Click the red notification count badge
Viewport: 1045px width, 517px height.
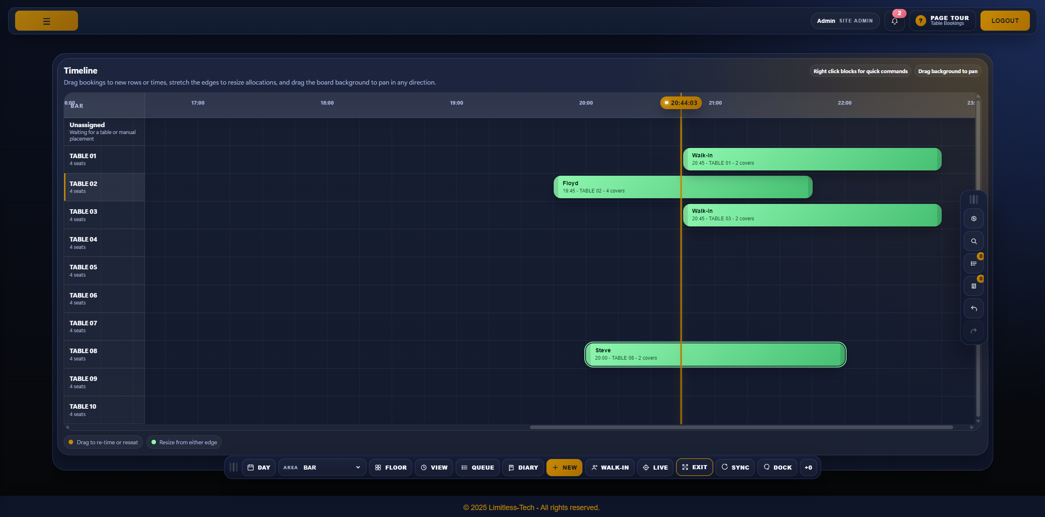tap(899, 13)
